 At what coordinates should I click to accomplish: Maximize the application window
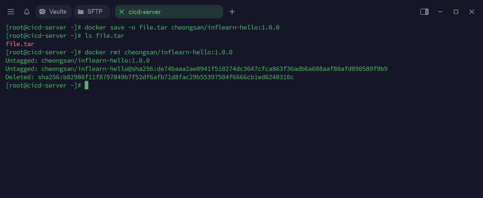click(456, 12)
